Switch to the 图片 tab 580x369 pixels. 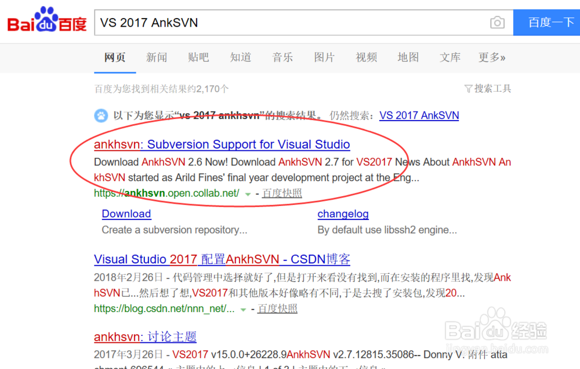click(x=324, y=57)
